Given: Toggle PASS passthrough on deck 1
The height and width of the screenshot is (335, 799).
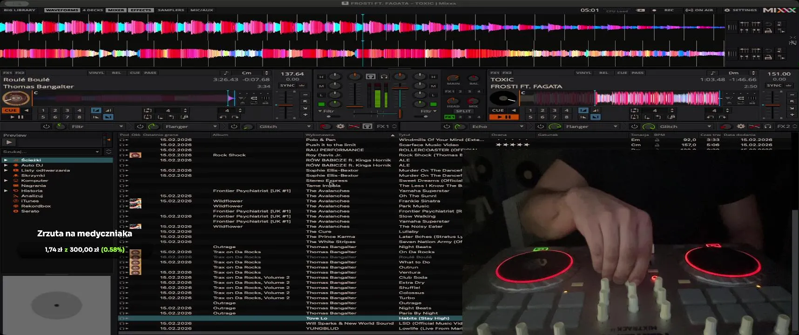Looking at the screenshot, I should tap(150, 73).
